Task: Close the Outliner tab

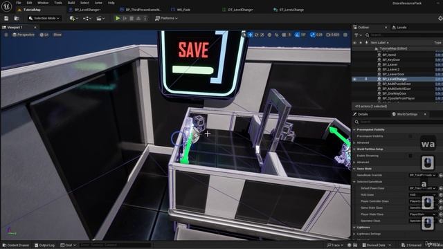Action: [386, 28]
